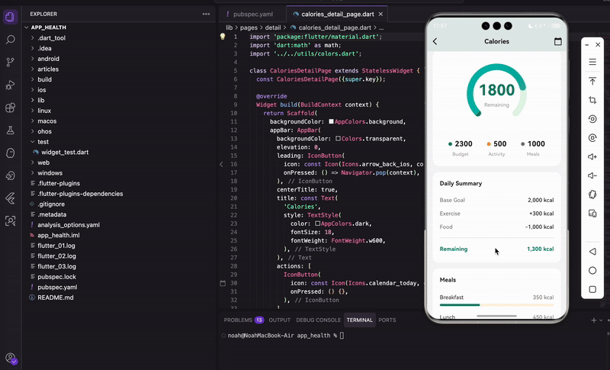Open the OUTPUT panel tab
Viewport: 610px width, 370px height.
[280, 320]
